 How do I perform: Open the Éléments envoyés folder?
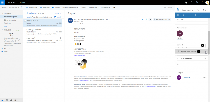pos(10,20)
